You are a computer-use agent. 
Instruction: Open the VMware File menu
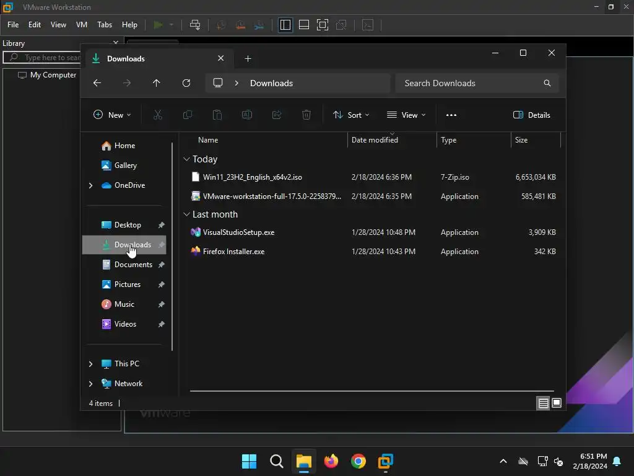13,25
